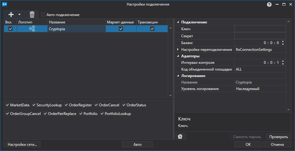Image resolution: width=295 pixels, height=151 pixels.
Task: Sort by the Название column header
Action: click(76, 22)
